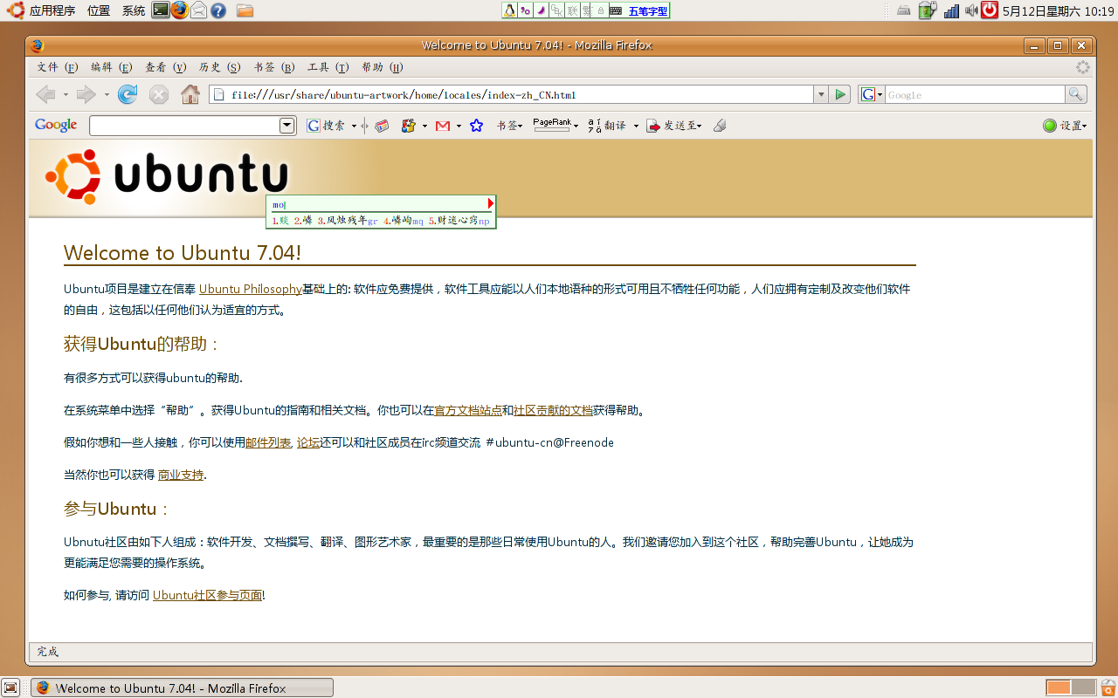Open the folder launcher in top panel
The image size is (1118, 698).
[x=245, y=10]
